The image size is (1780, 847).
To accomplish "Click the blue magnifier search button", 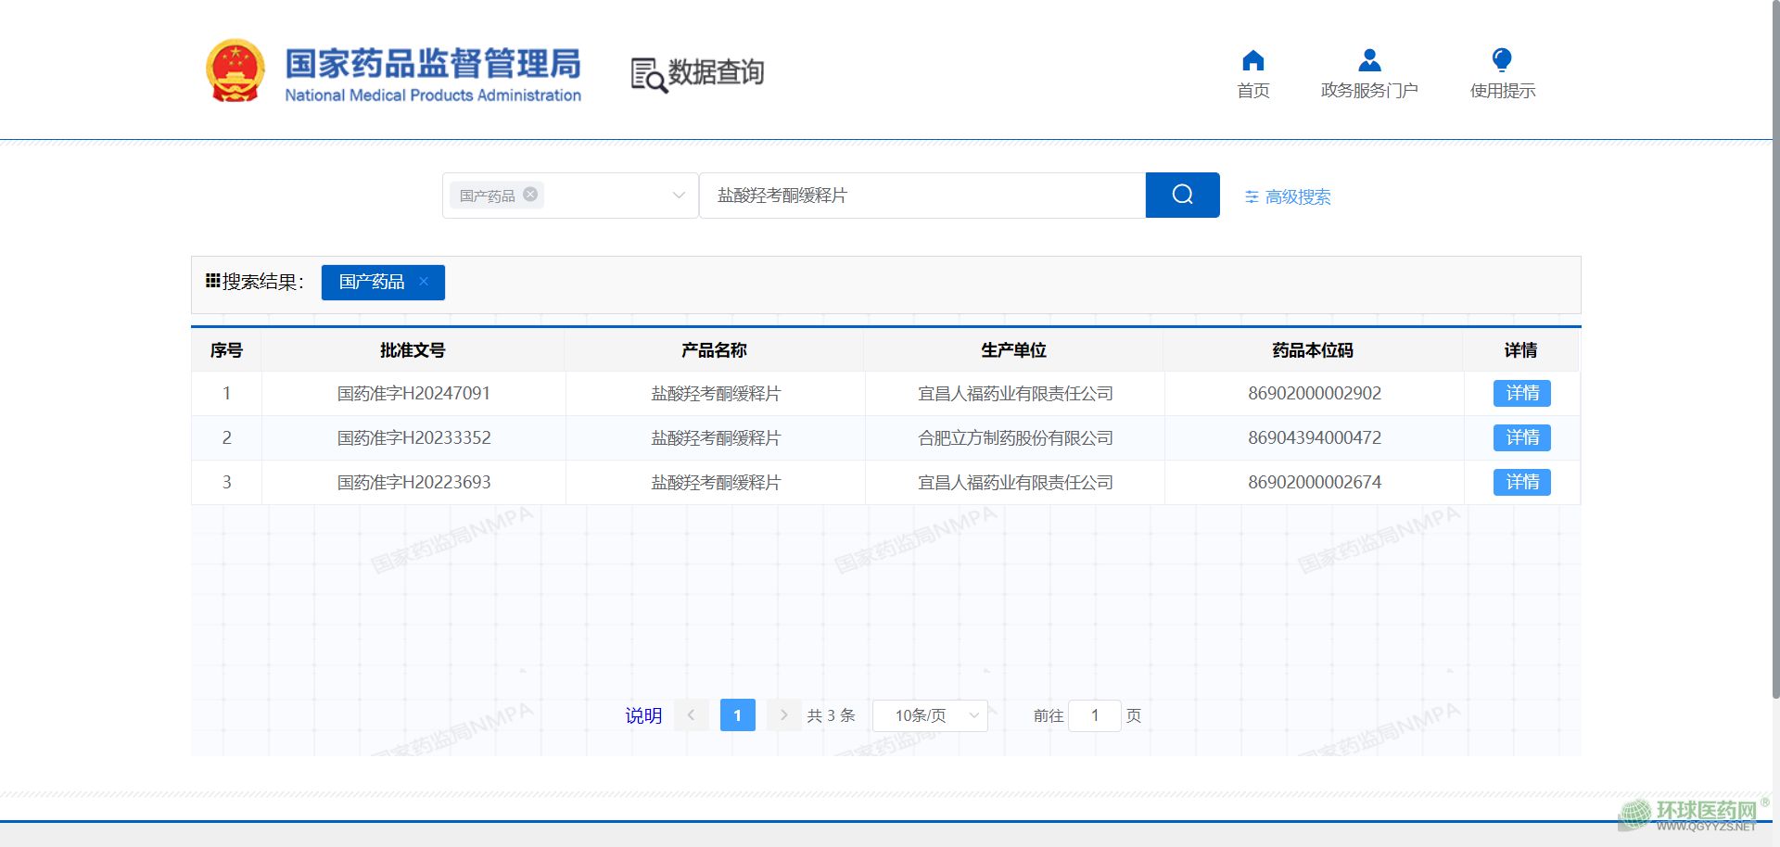I will pyautogui.click(x=1182, y=195).
